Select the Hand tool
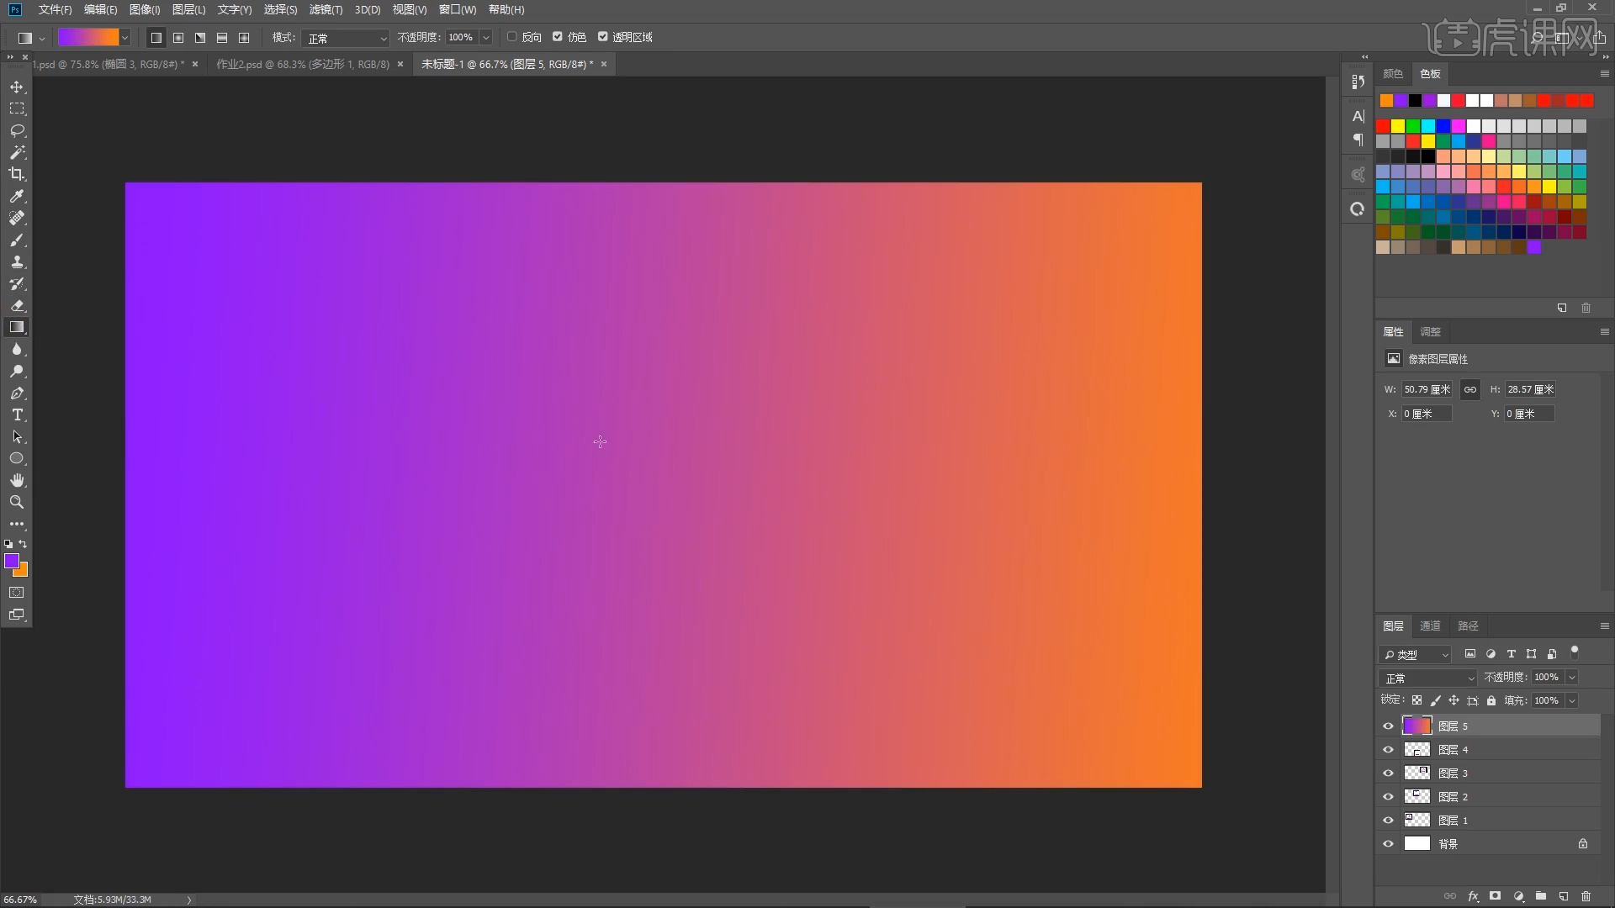 [17, 481]
